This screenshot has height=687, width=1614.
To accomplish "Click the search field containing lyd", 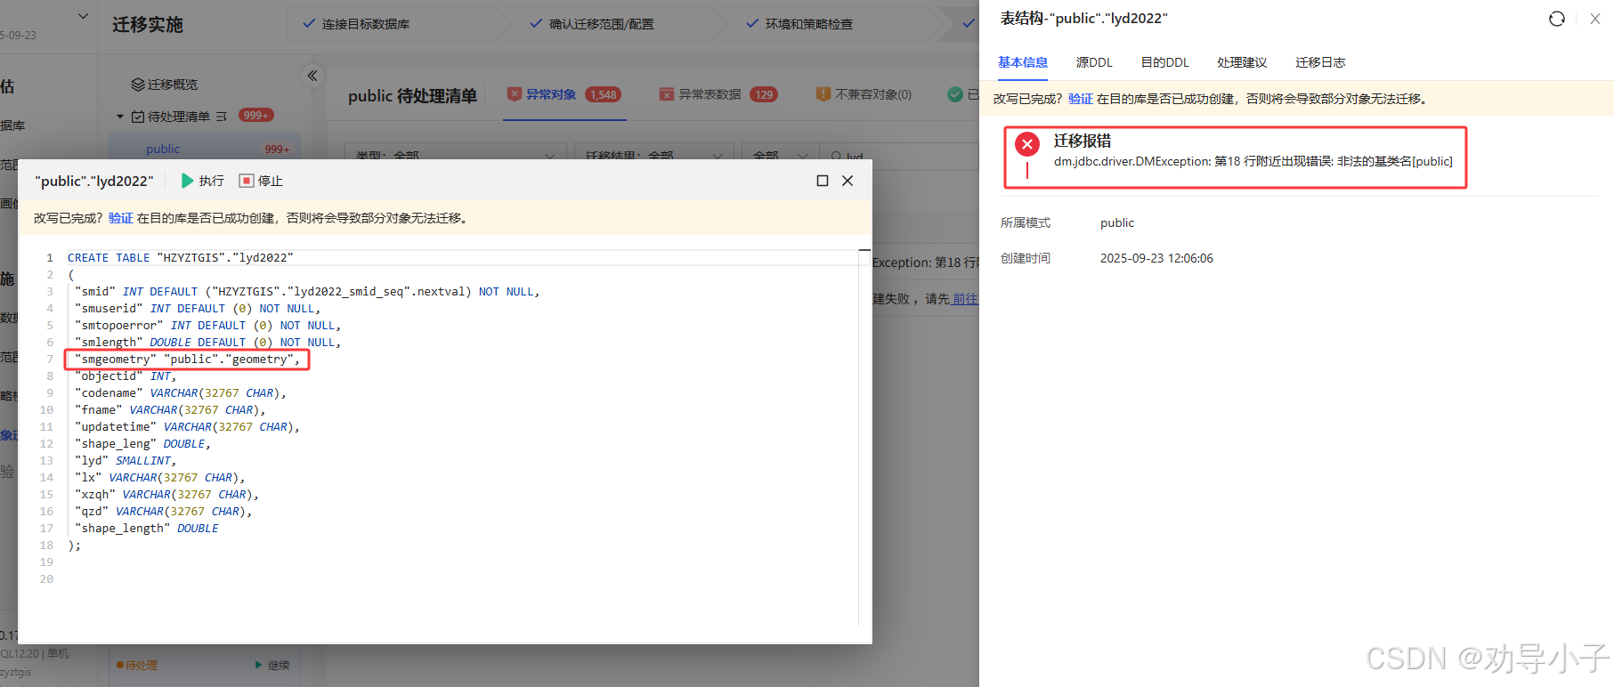I will (899, 155).
